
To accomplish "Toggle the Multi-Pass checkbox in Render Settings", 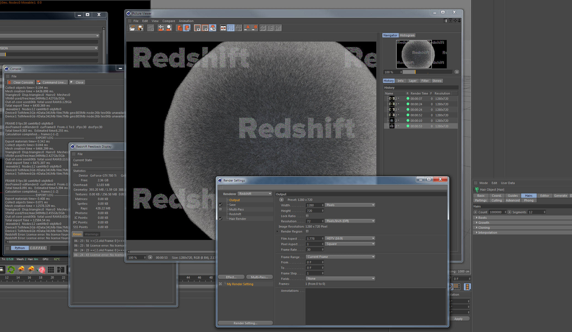I will [x=220, y=209].
